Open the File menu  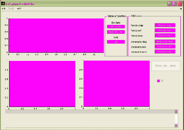coord(4,8)
